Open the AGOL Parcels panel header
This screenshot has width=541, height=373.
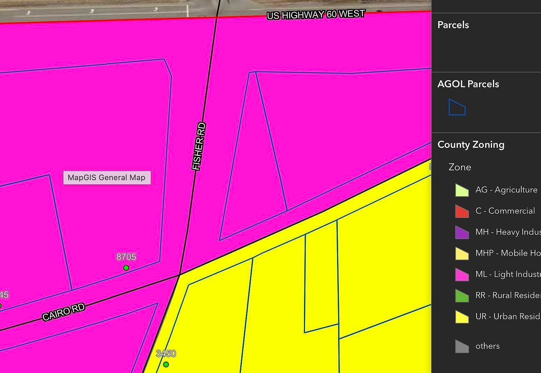click(x=468, y=84)
